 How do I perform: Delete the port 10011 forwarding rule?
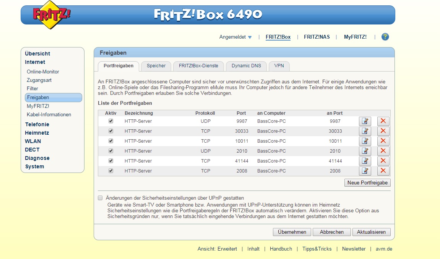click(x=383, y=141)
